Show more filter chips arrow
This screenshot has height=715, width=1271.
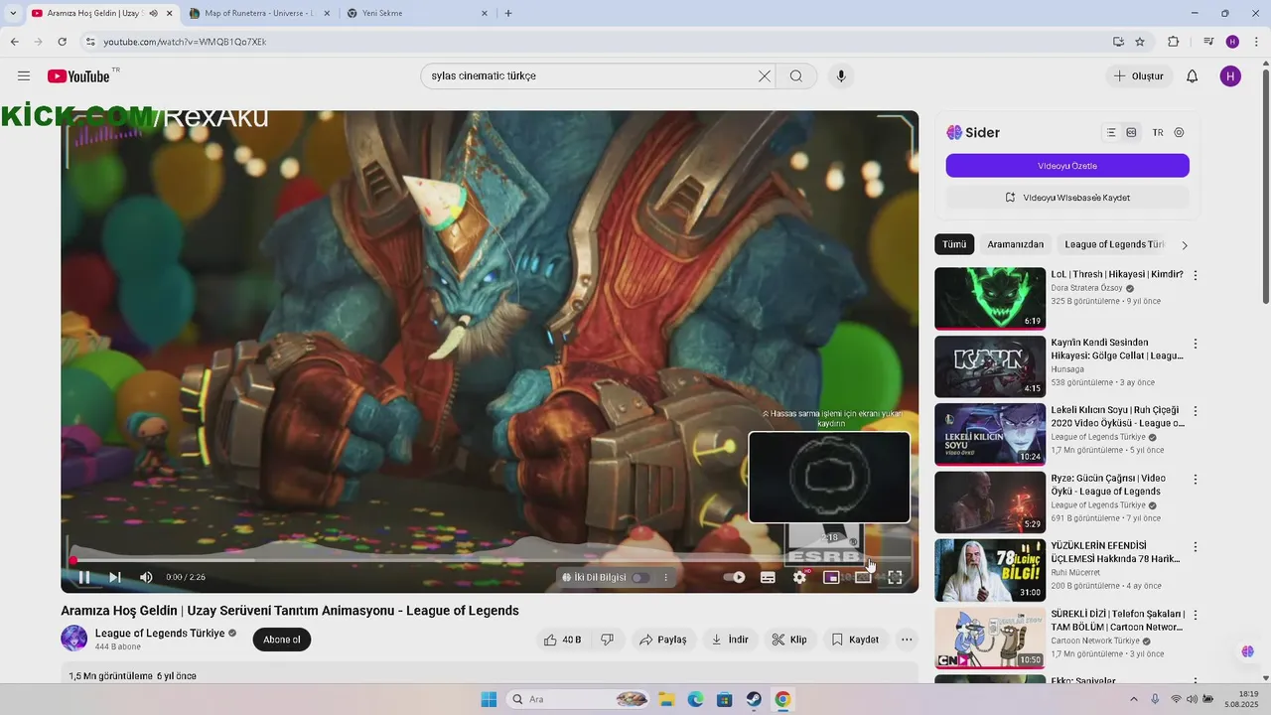tap(1185, 245)
